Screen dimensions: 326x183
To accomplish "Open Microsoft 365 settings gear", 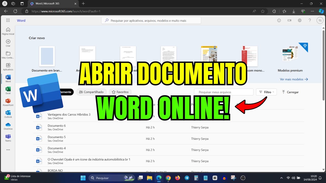I will [300, 21].
